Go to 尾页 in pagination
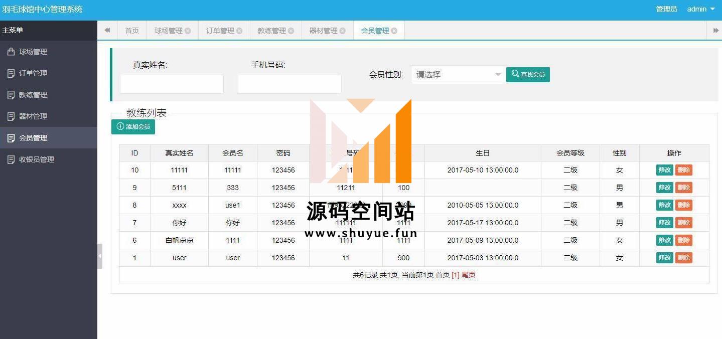Image resolution: width=722 pixels, height=339 pixels. [x=469, y=275]
